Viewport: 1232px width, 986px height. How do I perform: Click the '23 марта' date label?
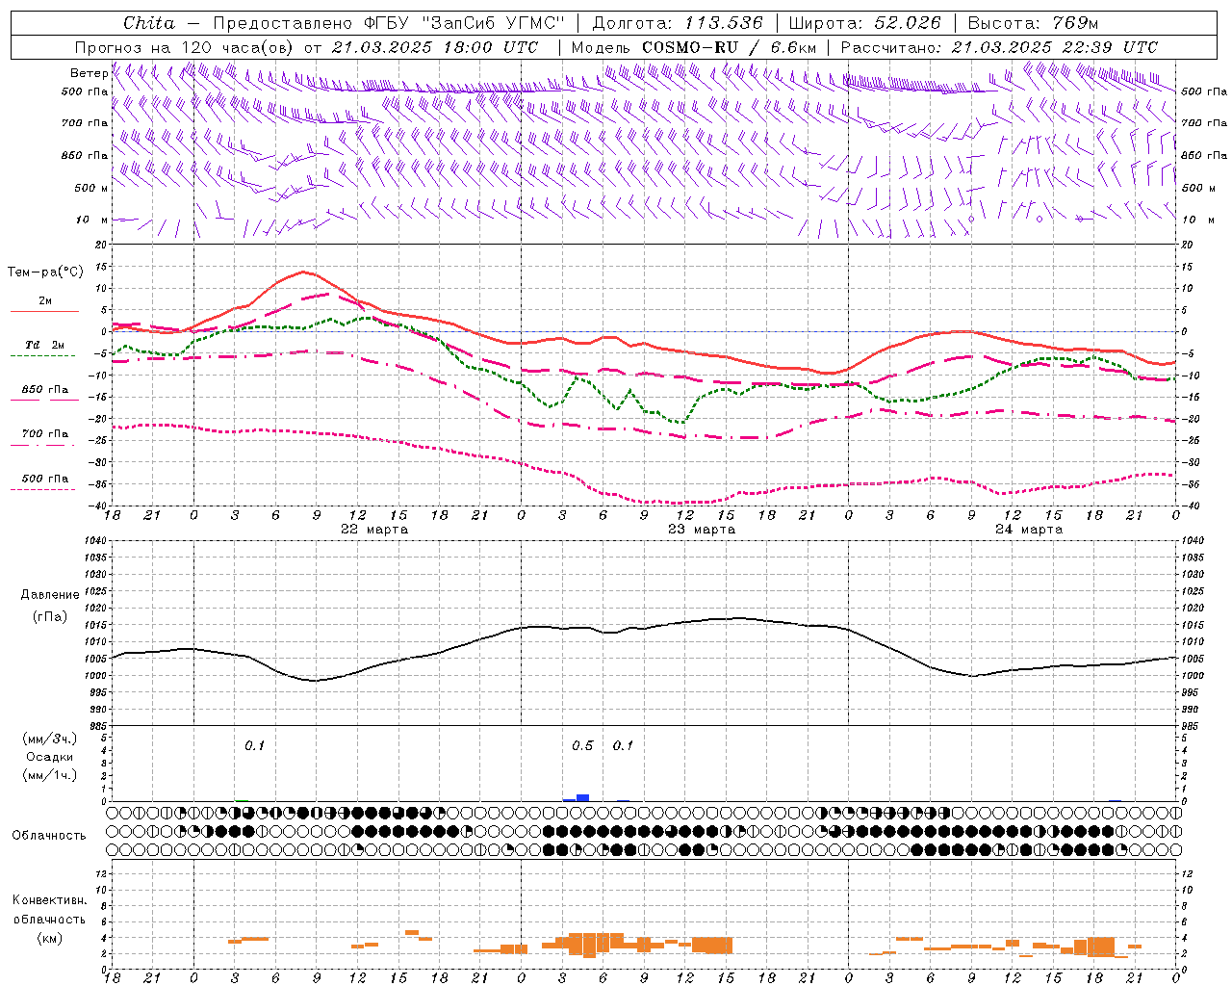pyautogui.click(x=702, y=530)
